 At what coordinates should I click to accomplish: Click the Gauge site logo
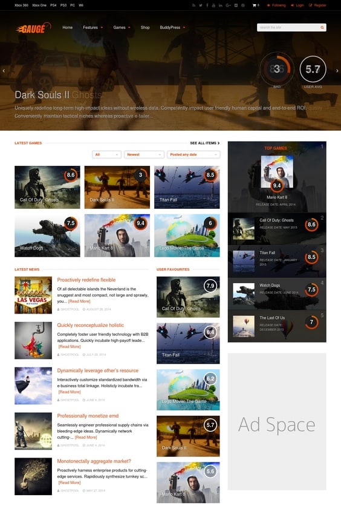(33, 28)
